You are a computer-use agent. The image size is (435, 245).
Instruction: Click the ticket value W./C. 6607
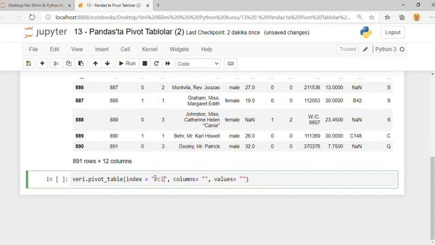pyautogui.click(x=314, y=120)
